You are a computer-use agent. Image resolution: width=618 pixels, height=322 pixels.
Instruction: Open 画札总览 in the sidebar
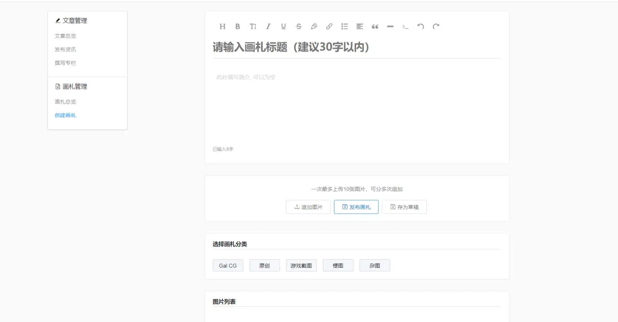(x=65, y=102)
